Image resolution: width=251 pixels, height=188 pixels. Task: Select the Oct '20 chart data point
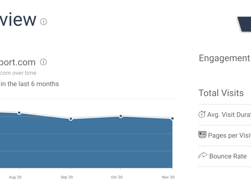tap(121, 116)
